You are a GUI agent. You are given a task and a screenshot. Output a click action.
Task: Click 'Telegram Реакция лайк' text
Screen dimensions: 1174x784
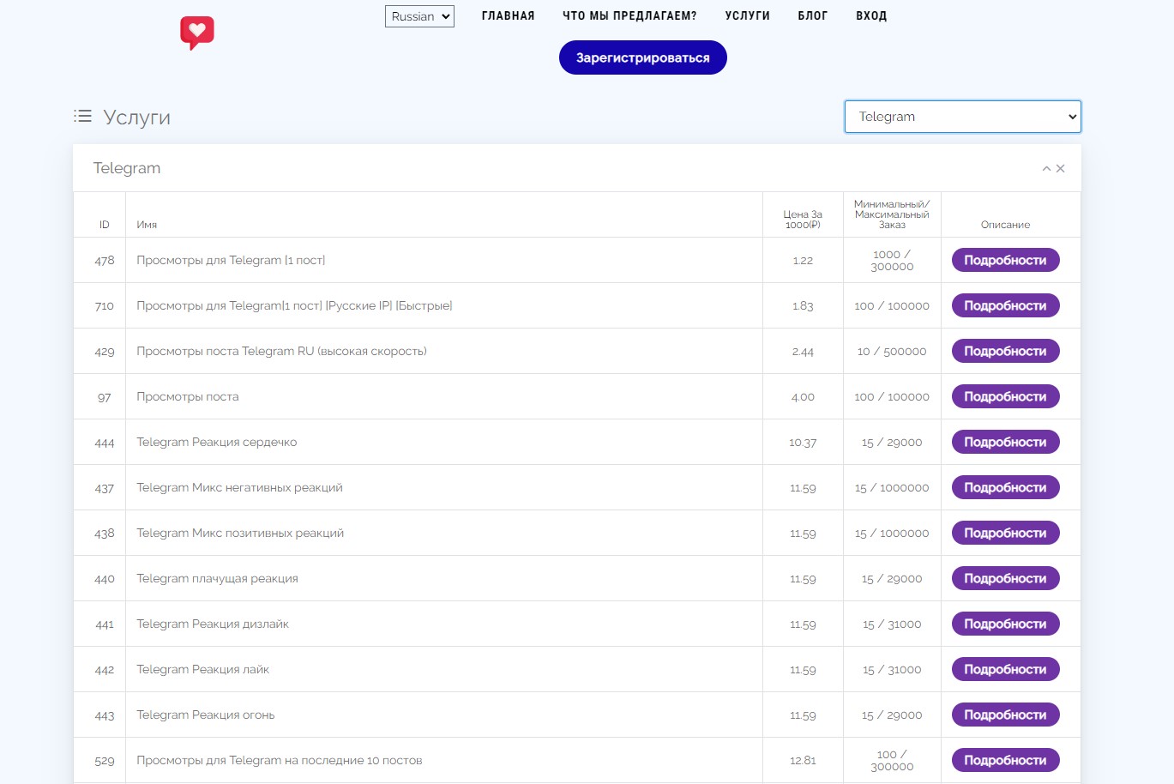(202, 669)
